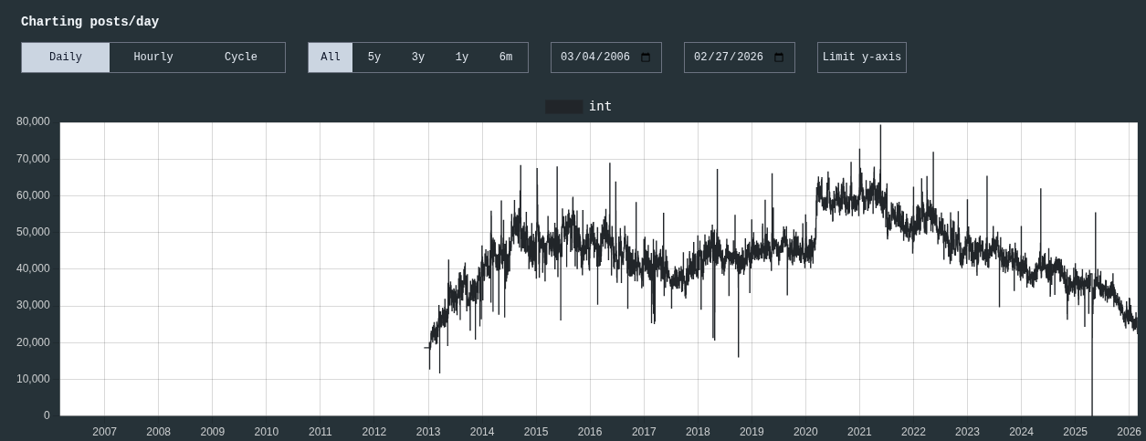
Task: Click the 60,000 y-axis label
Action: (x=34, y=195)
